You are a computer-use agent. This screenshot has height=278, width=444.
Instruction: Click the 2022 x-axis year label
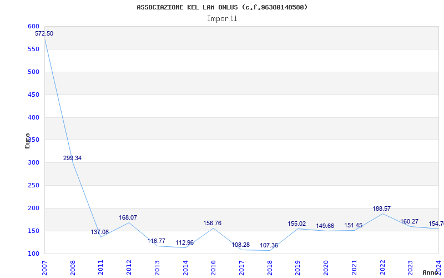pyautogui.click(x=382, y=267)
